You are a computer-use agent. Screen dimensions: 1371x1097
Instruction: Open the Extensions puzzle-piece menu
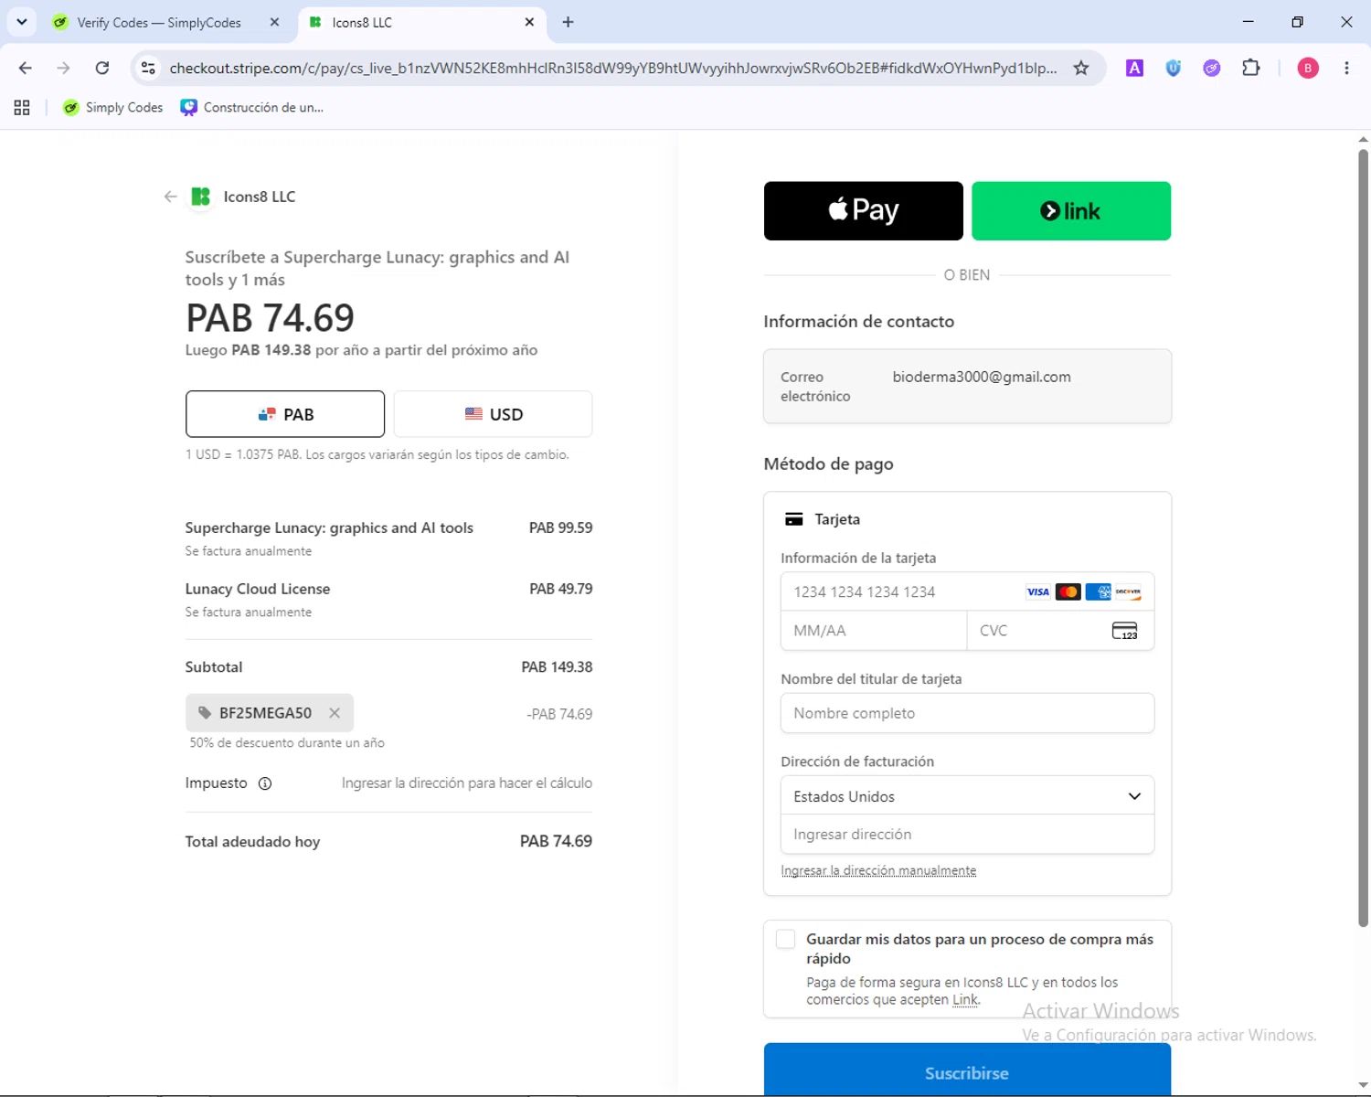coord(1250,68)
